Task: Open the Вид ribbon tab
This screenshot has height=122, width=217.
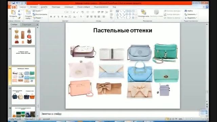Action: 114,7
